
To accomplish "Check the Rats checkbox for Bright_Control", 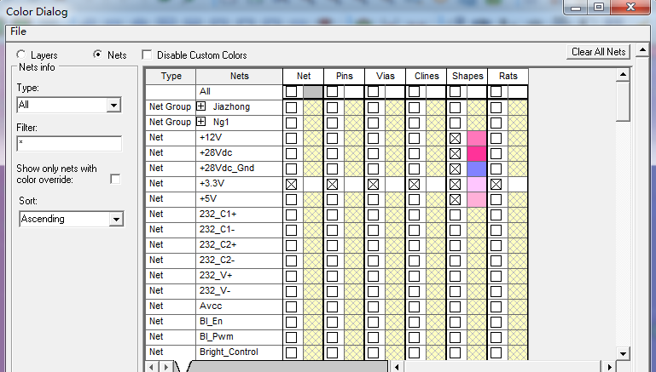I will 496,352.
